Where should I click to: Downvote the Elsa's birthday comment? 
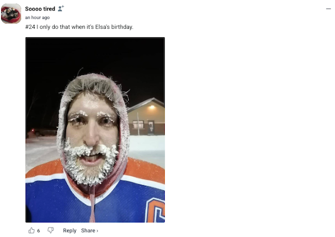tap(51, 230)
